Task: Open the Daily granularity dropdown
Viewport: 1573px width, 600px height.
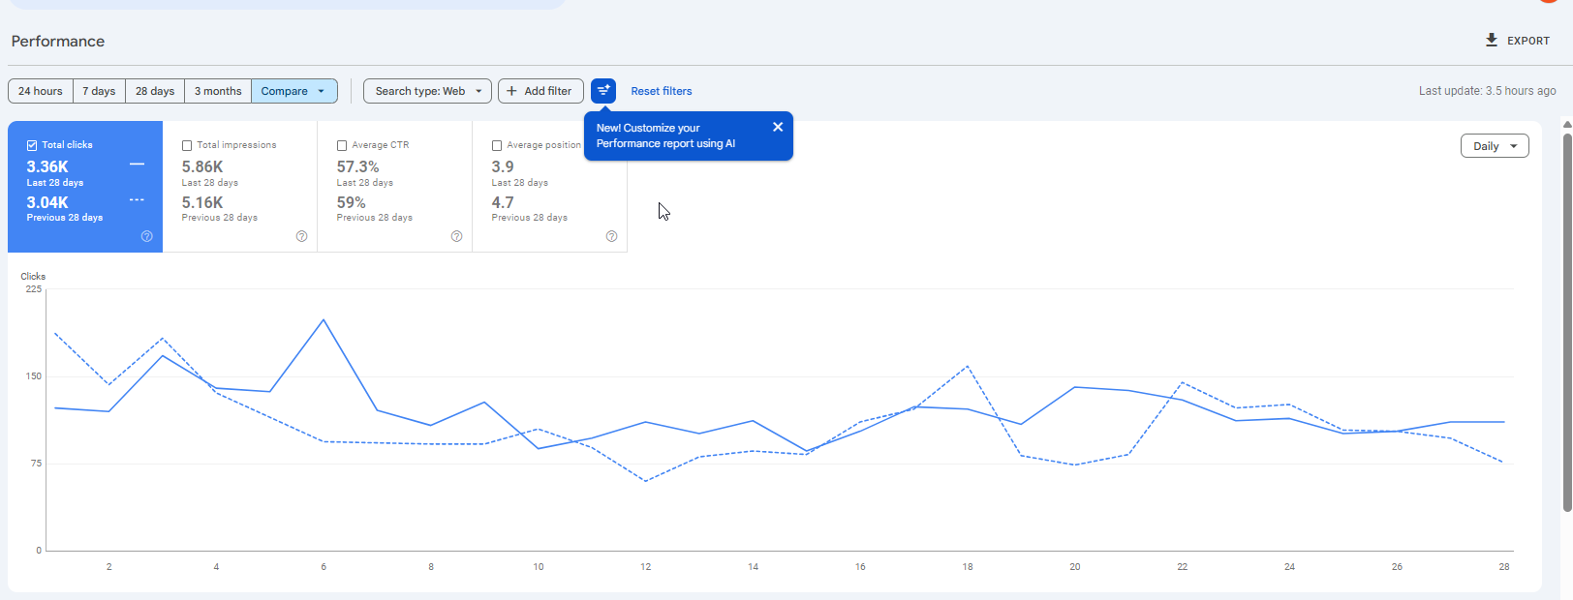Action: (x=1495, y=146)
